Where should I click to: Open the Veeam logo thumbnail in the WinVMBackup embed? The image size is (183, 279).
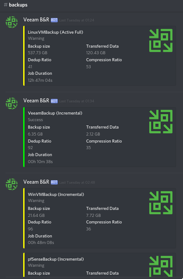[x=161, y=202]
